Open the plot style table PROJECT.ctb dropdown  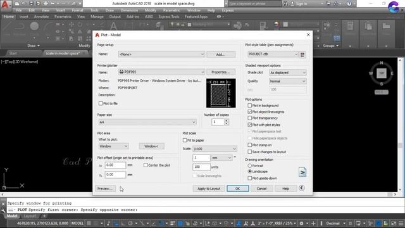273,54
